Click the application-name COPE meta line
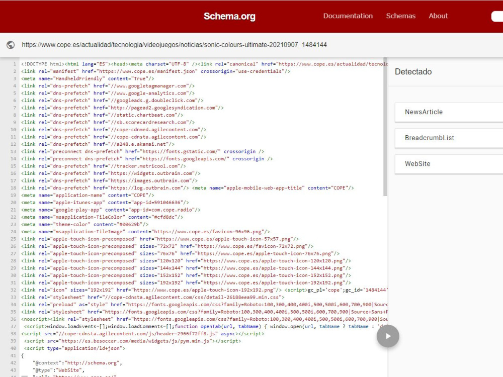The image size is (503, 377). 88,195
